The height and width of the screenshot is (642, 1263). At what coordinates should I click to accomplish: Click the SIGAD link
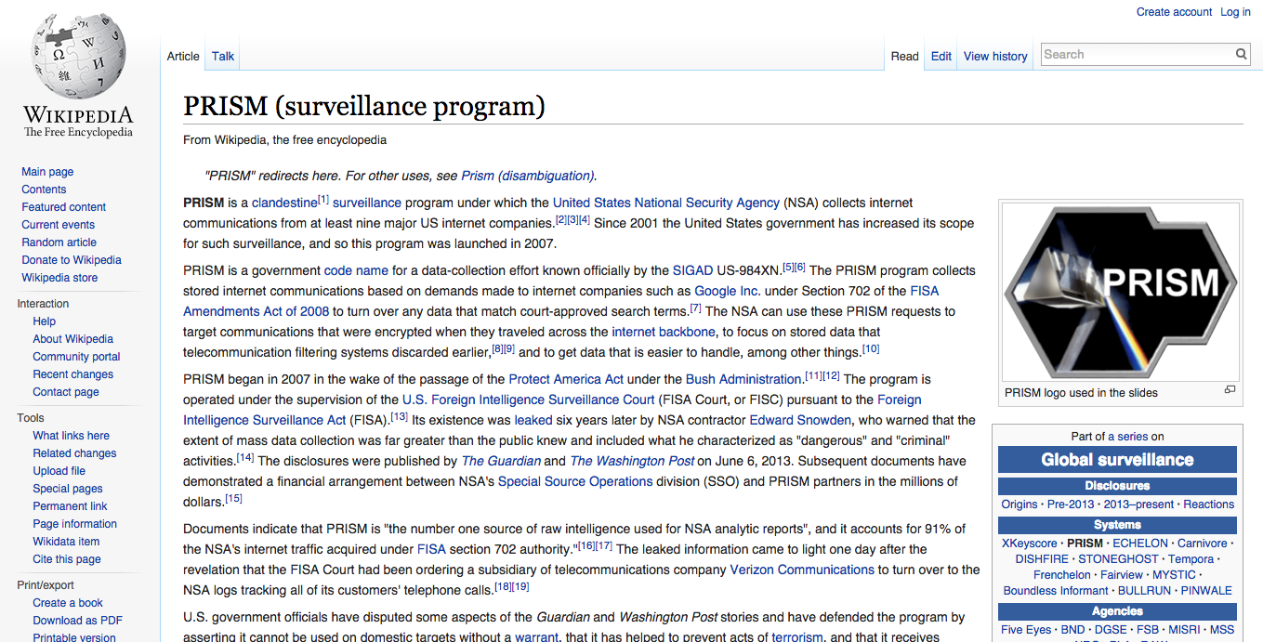pos(693,270)
